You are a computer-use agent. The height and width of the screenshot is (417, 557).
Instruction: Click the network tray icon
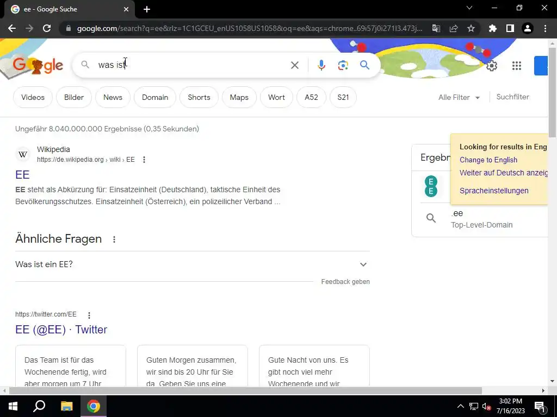(474, 407)
